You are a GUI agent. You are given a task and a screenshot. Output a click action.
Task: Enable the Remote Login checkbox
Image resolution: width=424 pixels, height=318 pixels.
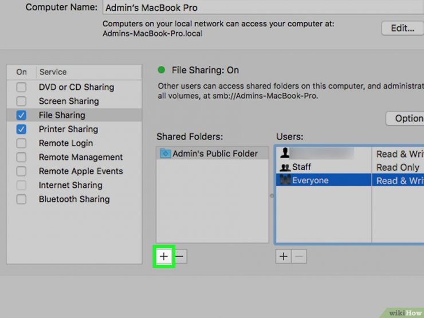click(x=21, y=143)
